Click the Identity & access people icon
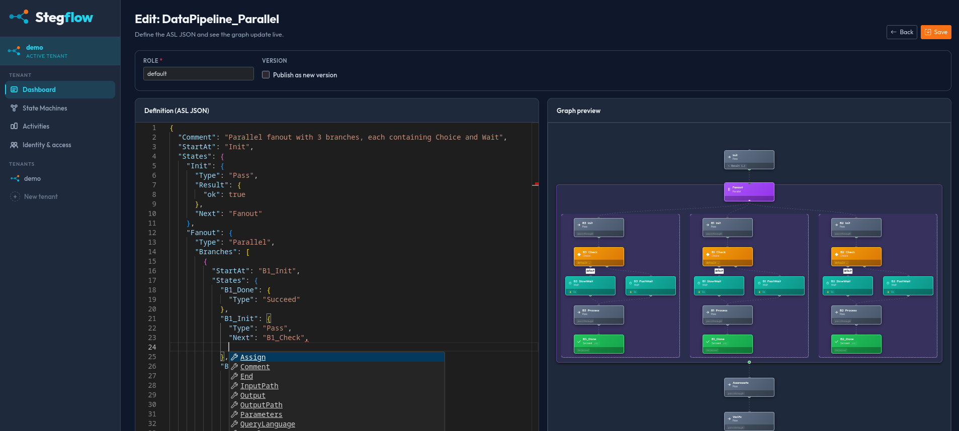 pyautogui.click(x=14, y=145)
